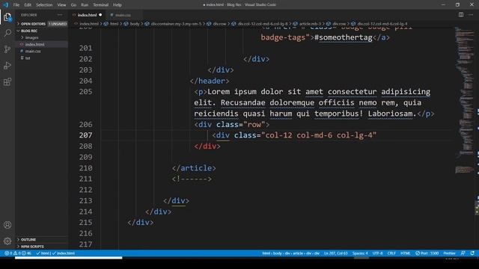Open the Explorer view in activity bar
Screen dimensions: 479x269
pyautogui.click(x=7, y=17)
